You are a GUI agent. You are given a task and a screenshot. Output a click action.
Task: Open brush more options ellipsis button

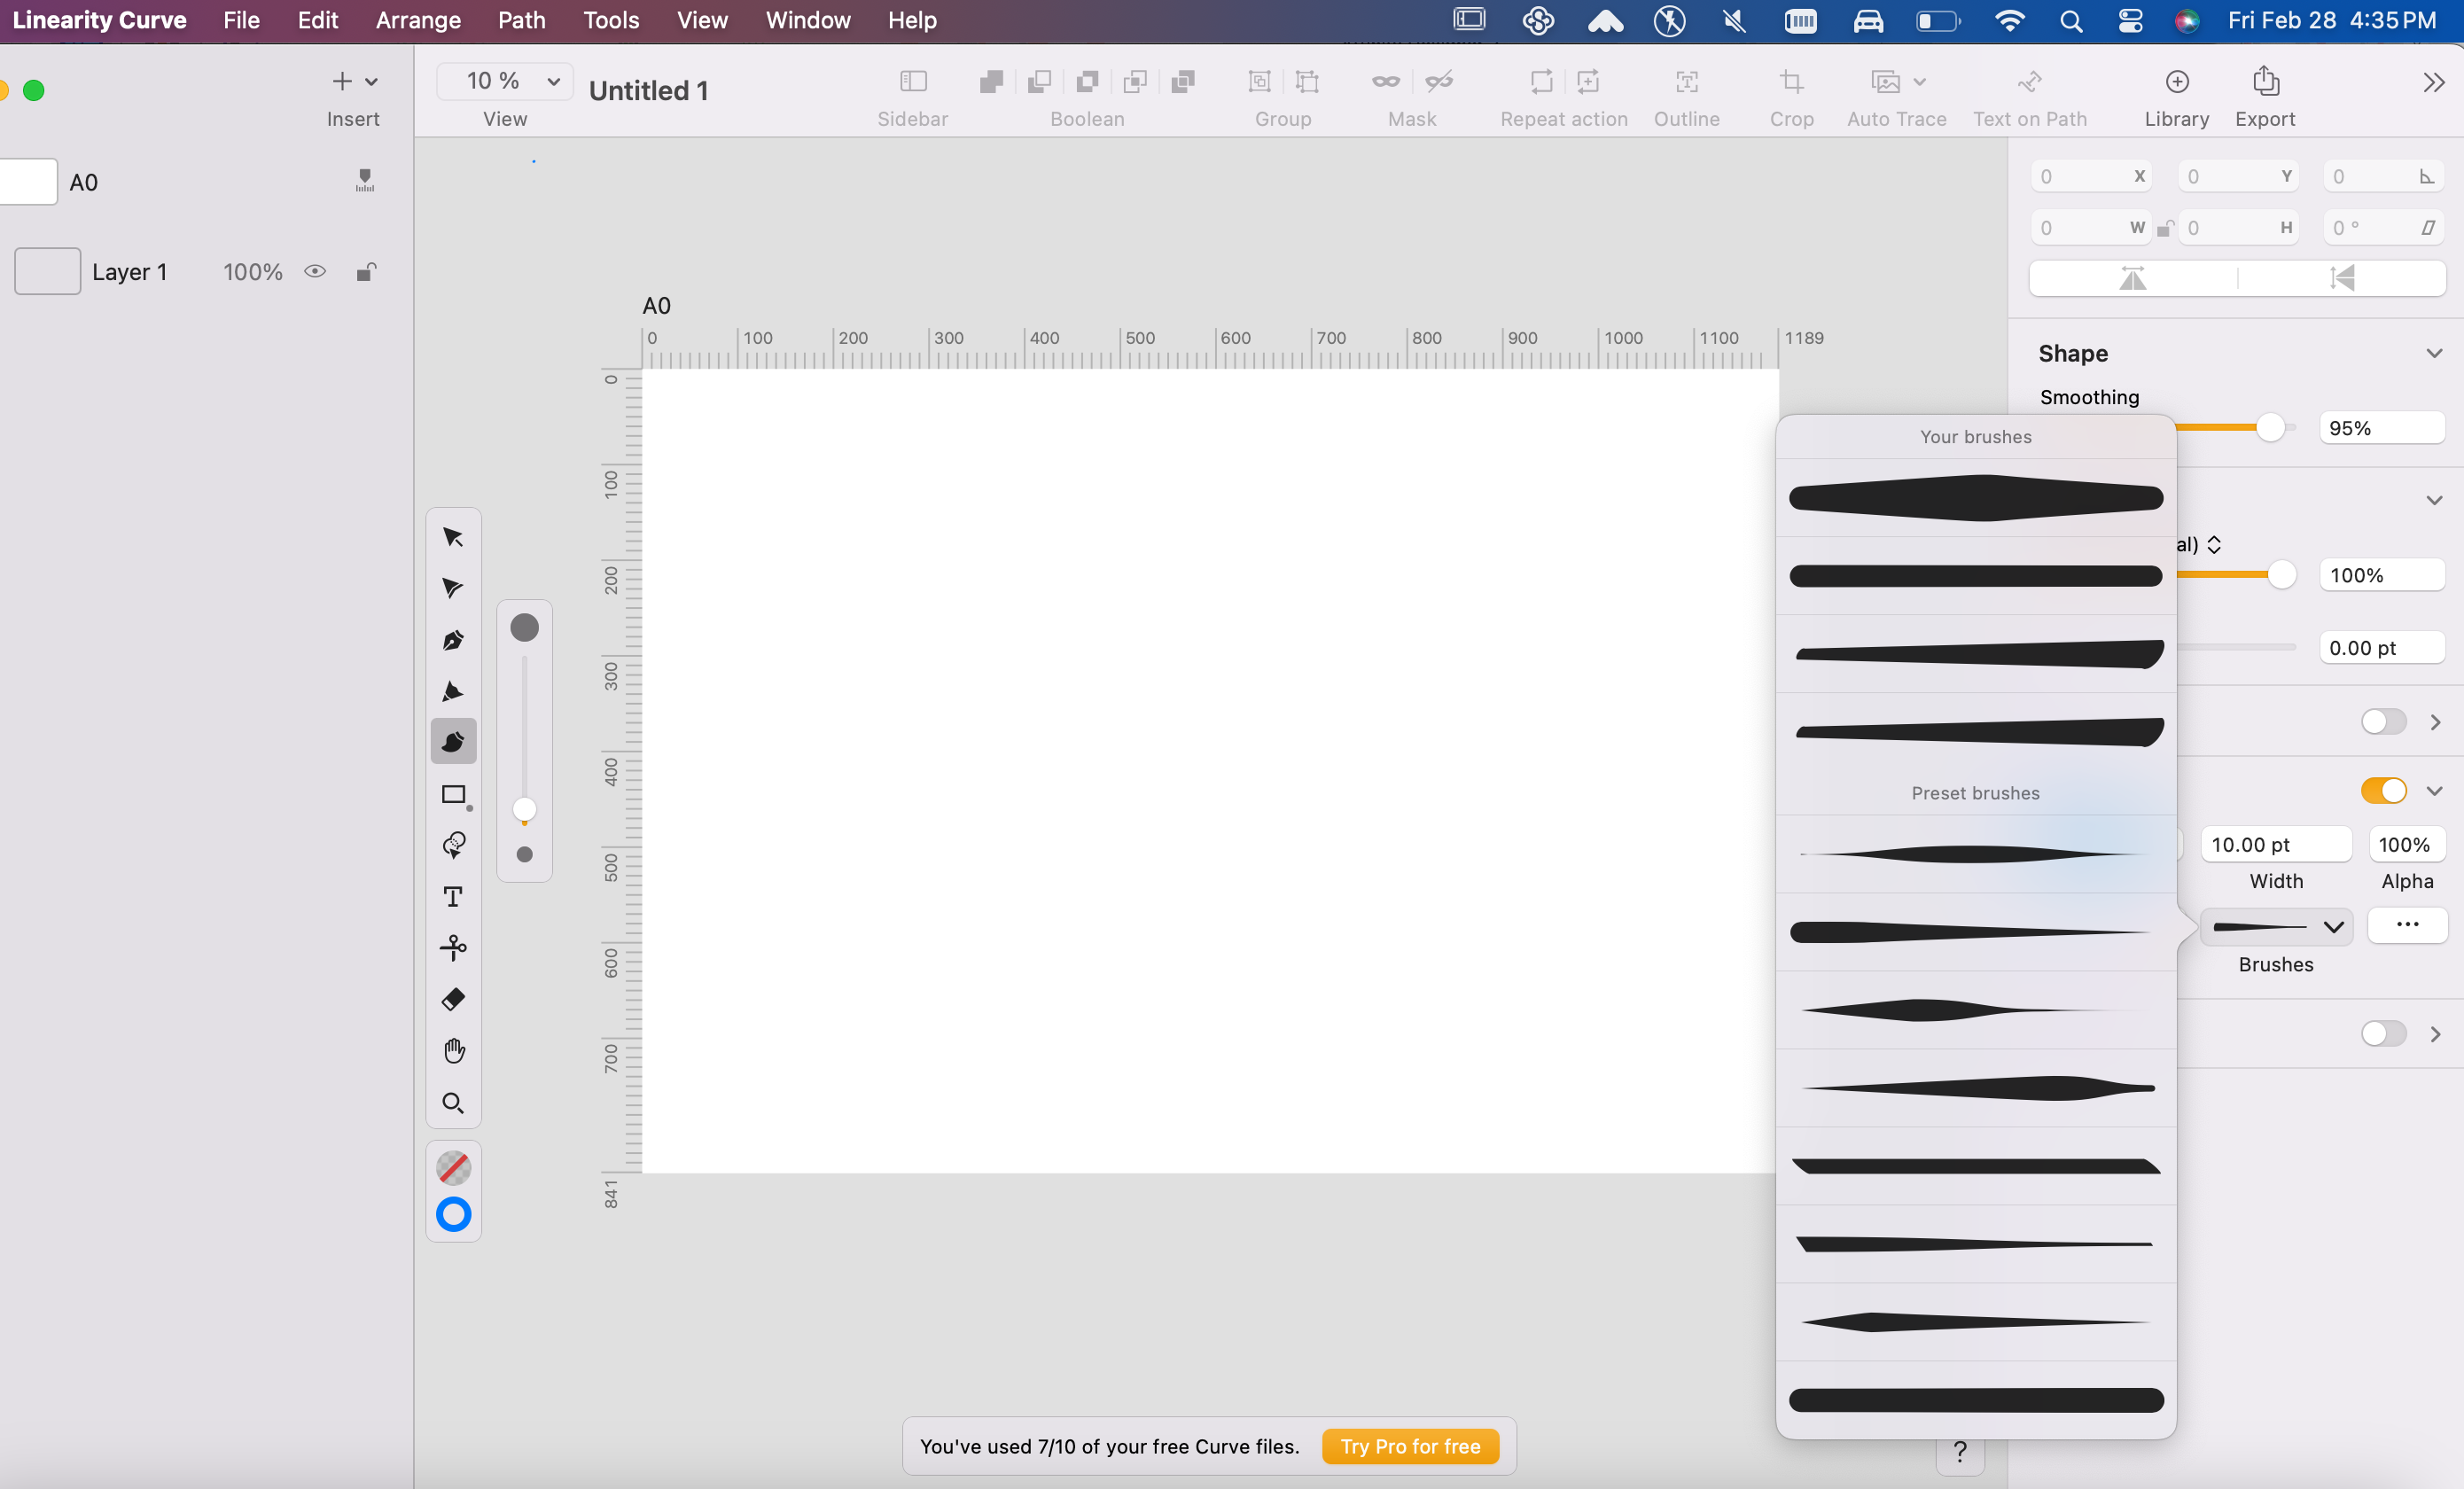pyautogui.click(x=2407, y=925)
